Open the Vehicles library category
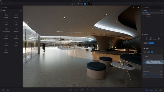 click(6, 44)
